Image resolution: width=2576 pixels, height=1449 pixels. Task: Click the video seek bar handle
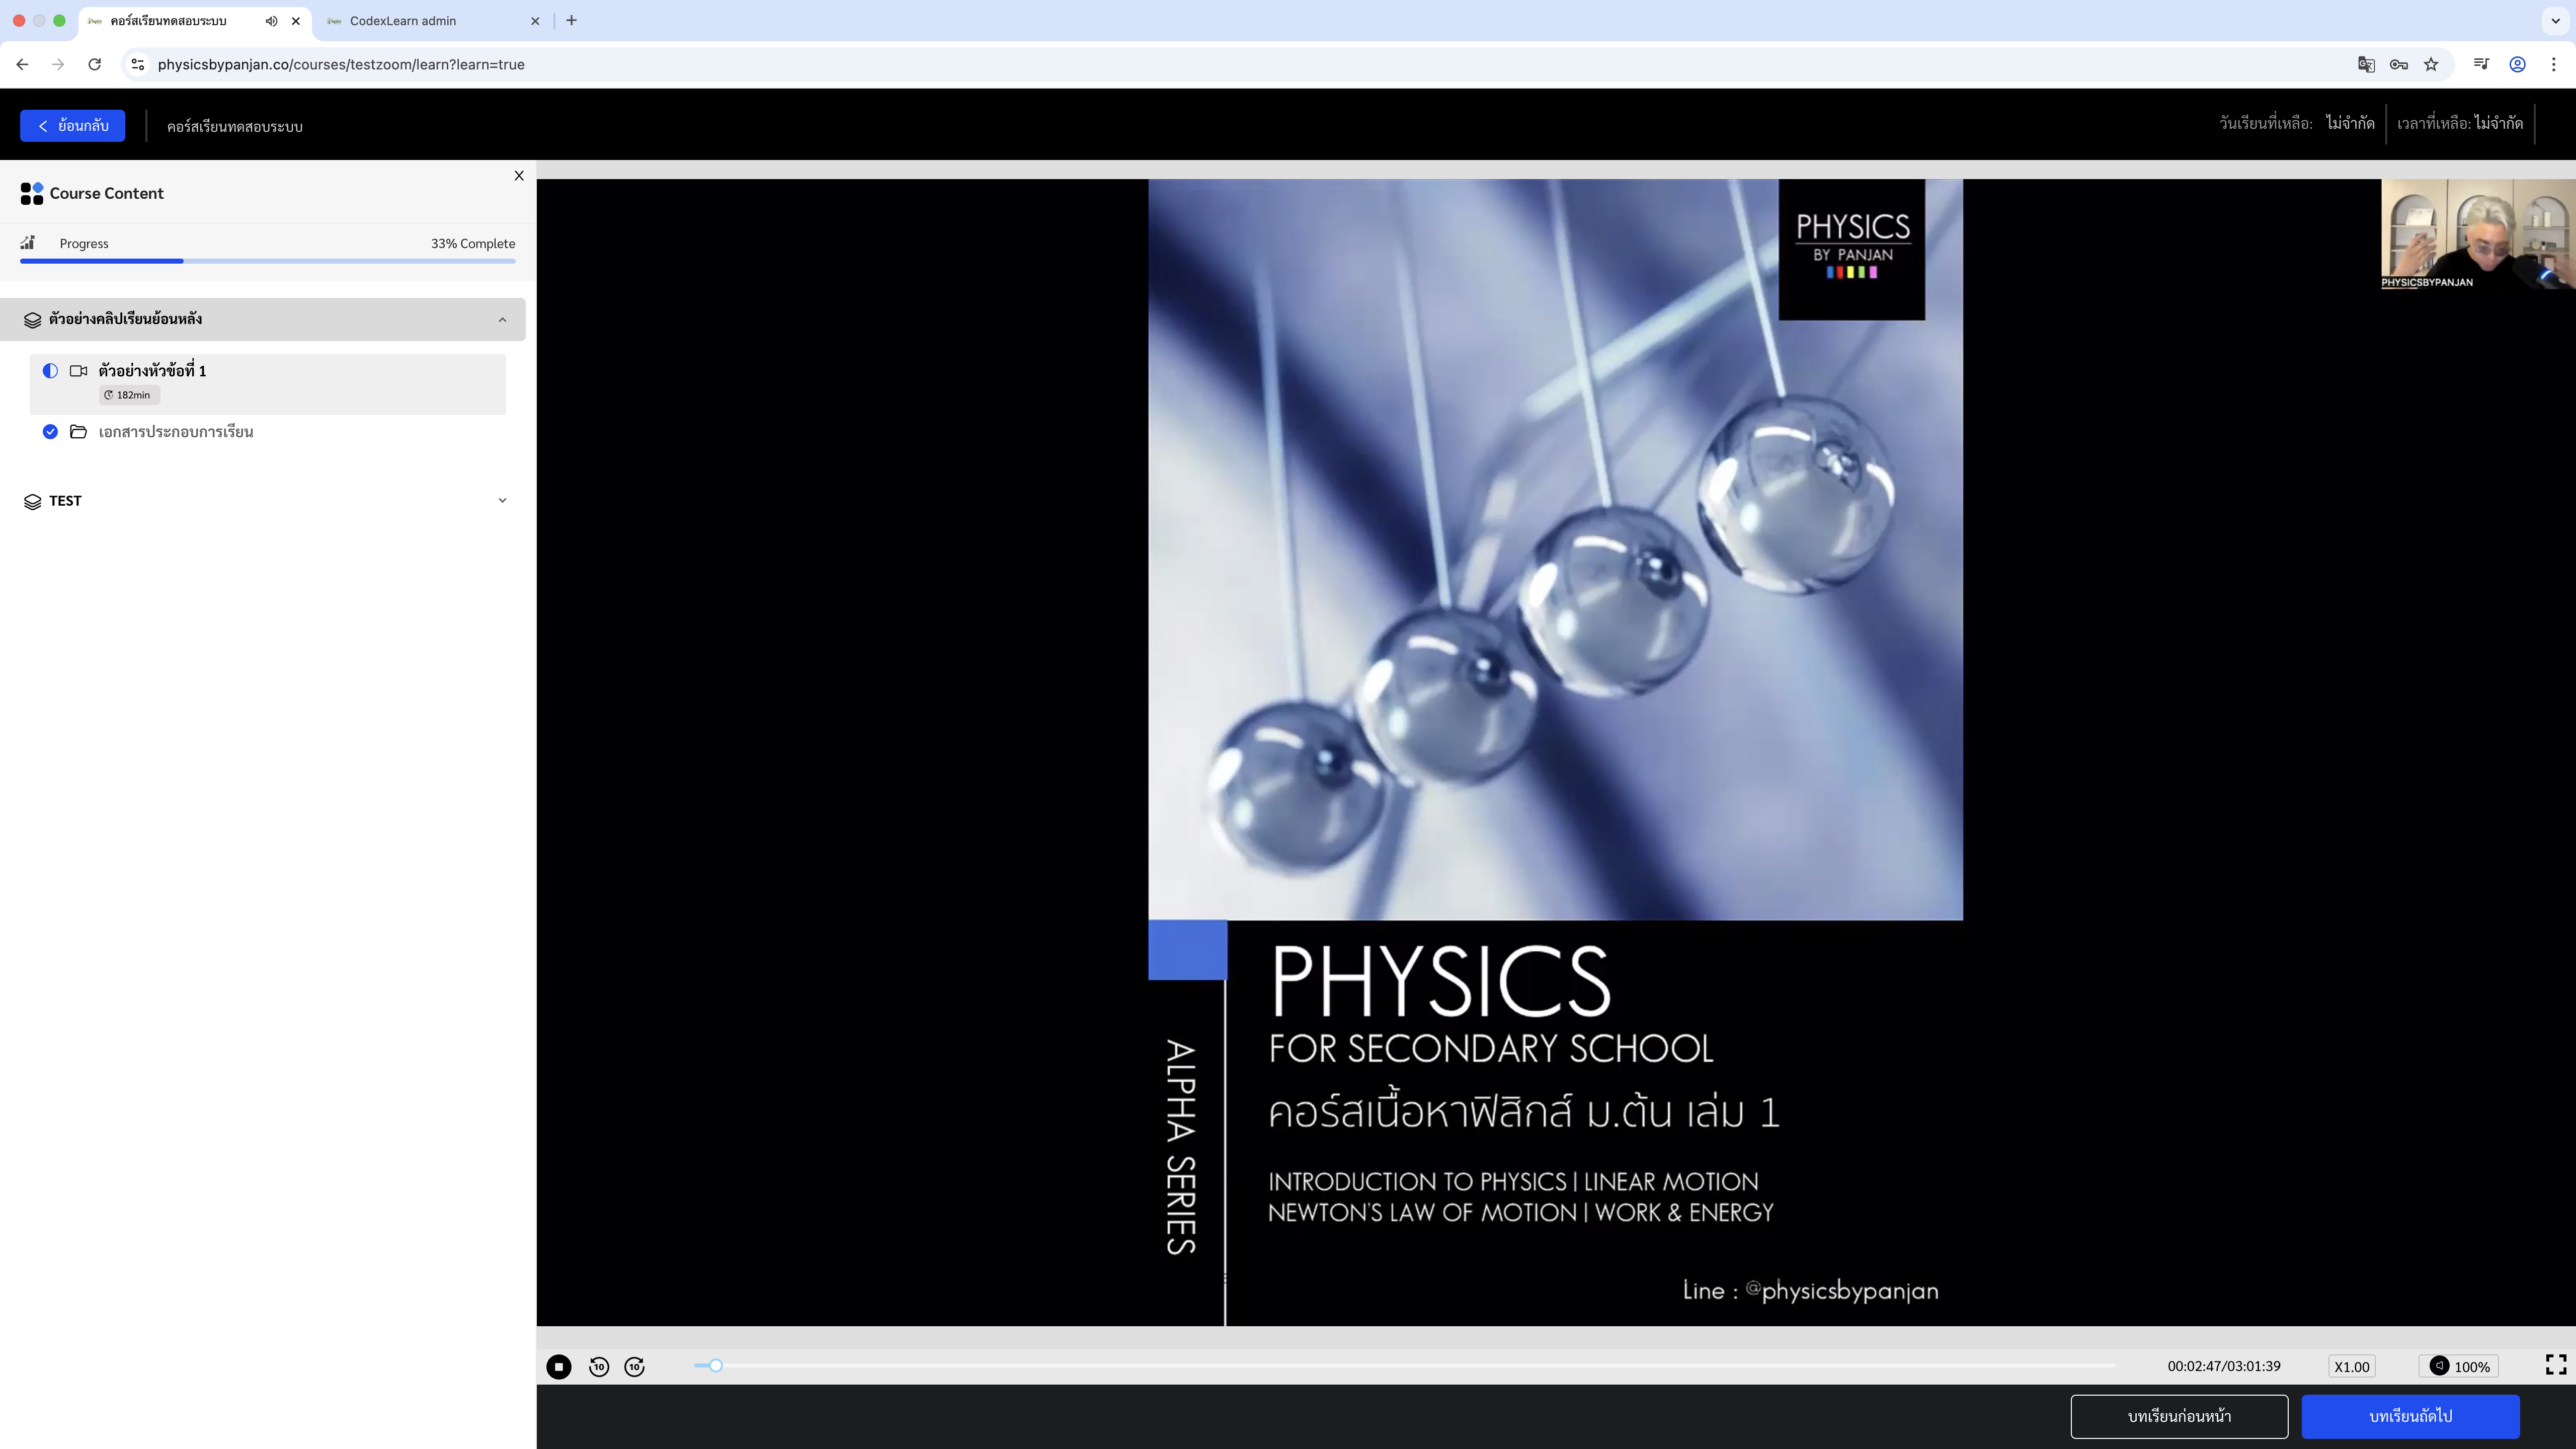click(716, 1365)
